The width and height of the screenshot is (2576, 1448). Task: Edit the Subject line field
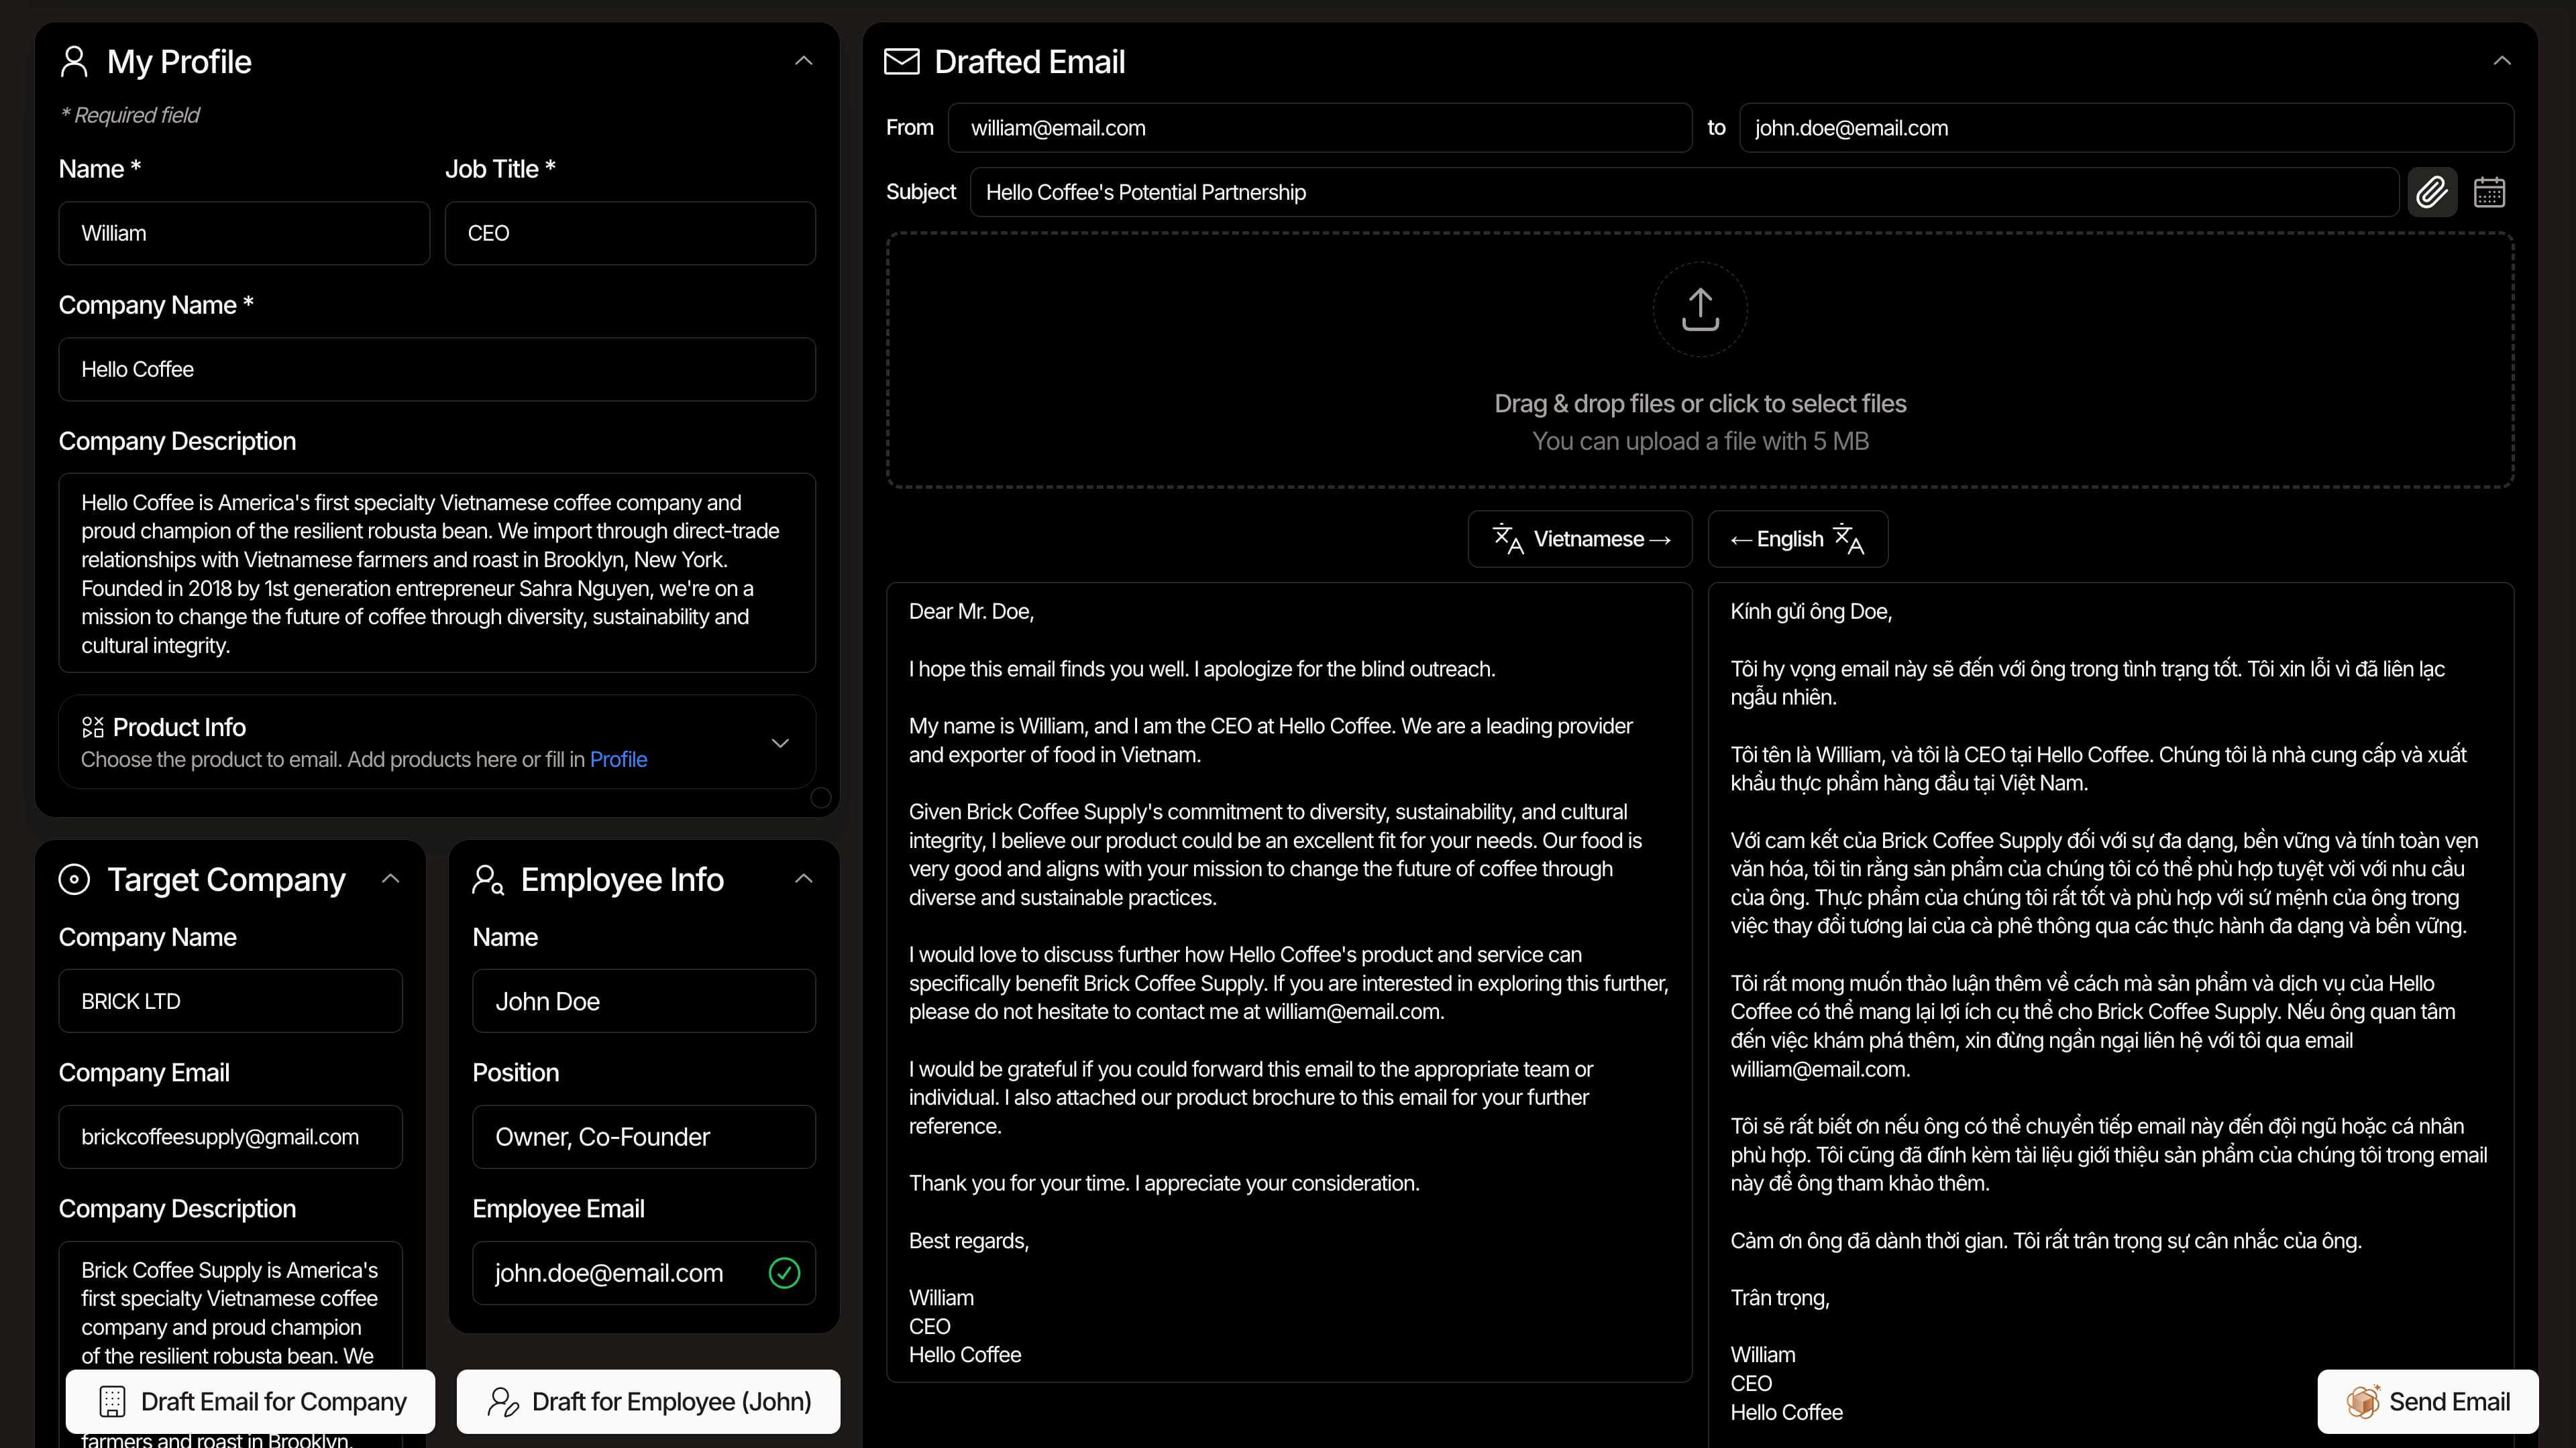(x=1684, y=192)
